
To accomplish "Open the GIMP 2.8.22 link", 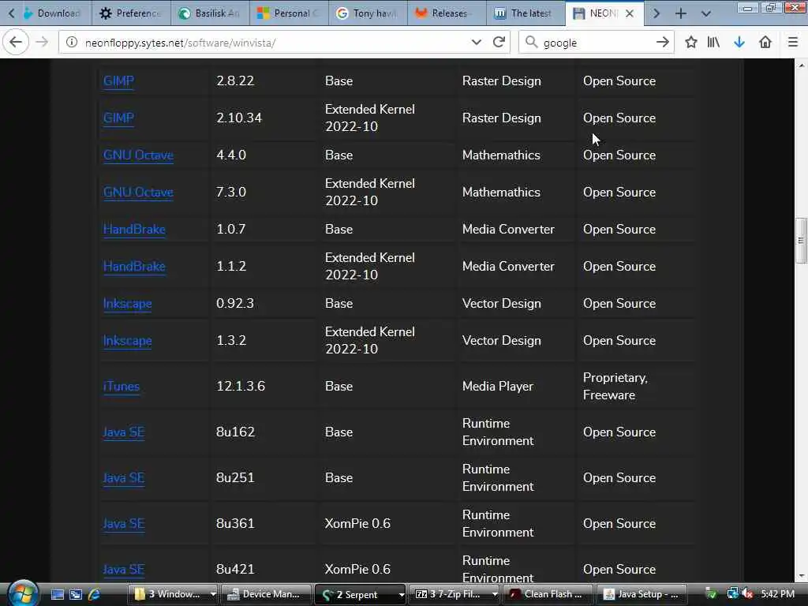I will pos(118,81).
